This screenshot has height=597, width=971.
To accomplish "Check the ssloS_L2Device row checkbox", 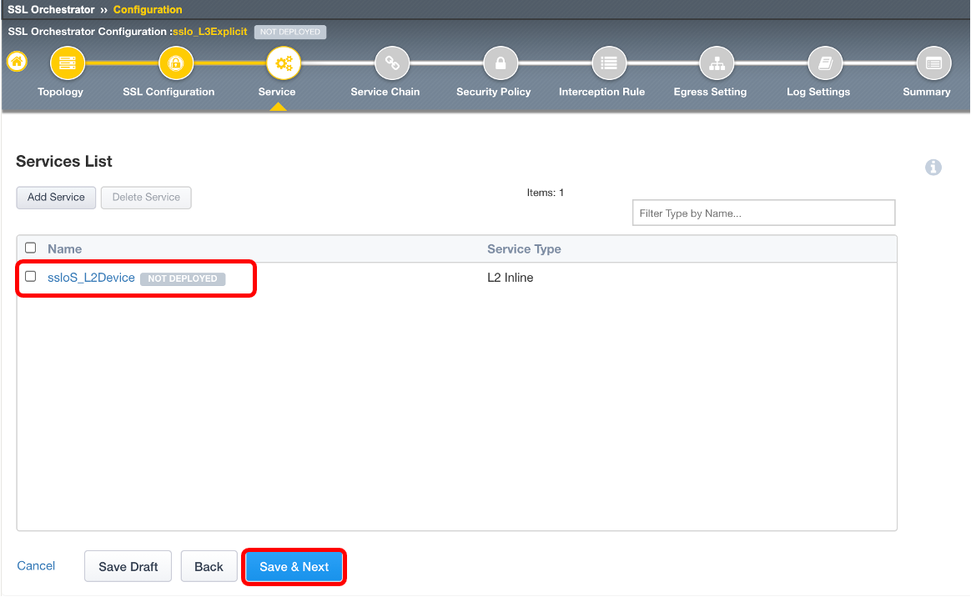I will 30,277.
